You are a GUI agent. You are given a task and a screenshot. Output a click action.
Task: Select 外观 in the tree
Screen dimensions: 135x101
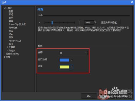point(11,11)
